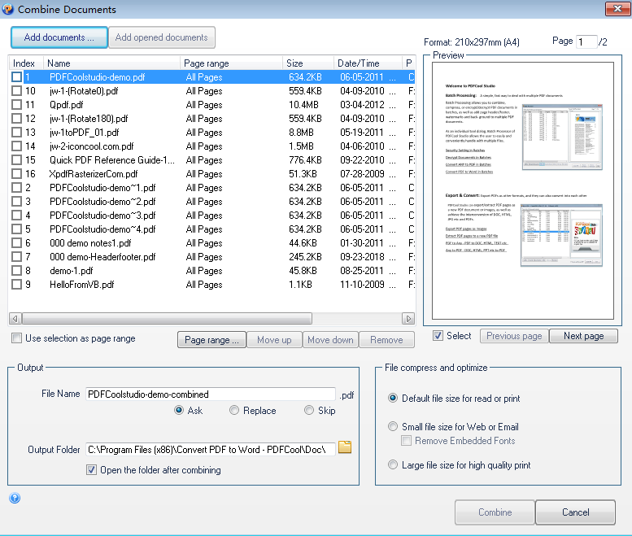Viewport: 632px width, 536px height.
Task: Check the jw-2-iconcool.com.pdf box
Action: click(x=16, y=146)
